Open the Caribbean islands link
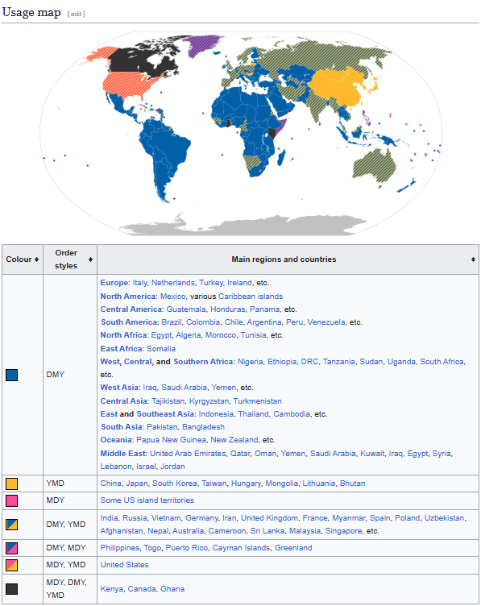481x606 pixels. point(251,296)
